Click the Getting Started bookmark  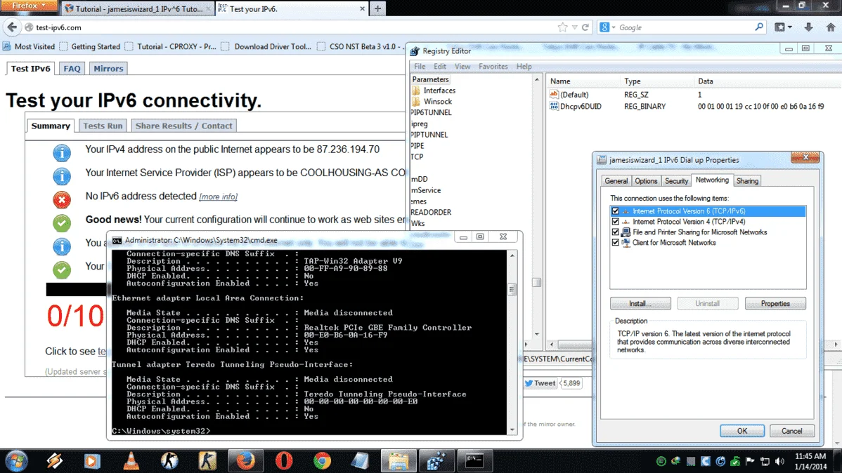[x=90, y=46]
